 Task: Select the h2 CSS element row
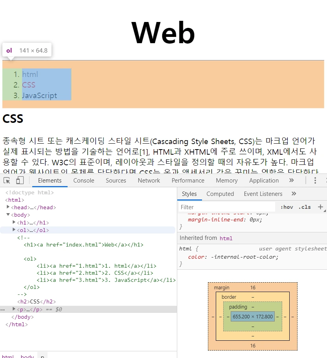pos(37,301)
